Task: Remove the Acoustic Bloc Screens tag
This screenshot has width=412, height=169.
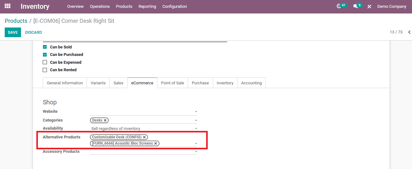Action: (156, 143)
